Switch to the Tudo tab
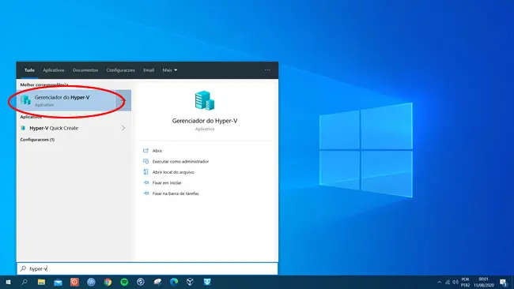This screenshot has height=289, width=514. [29, 70]
